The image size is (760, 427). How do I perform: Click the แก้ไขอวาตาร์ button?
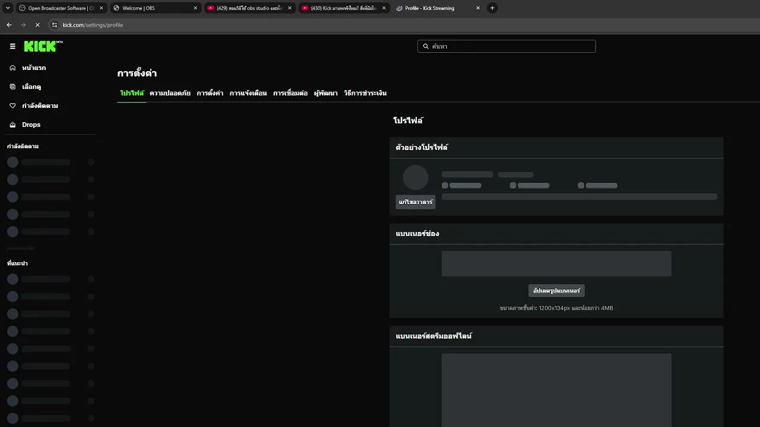[416, 202]
